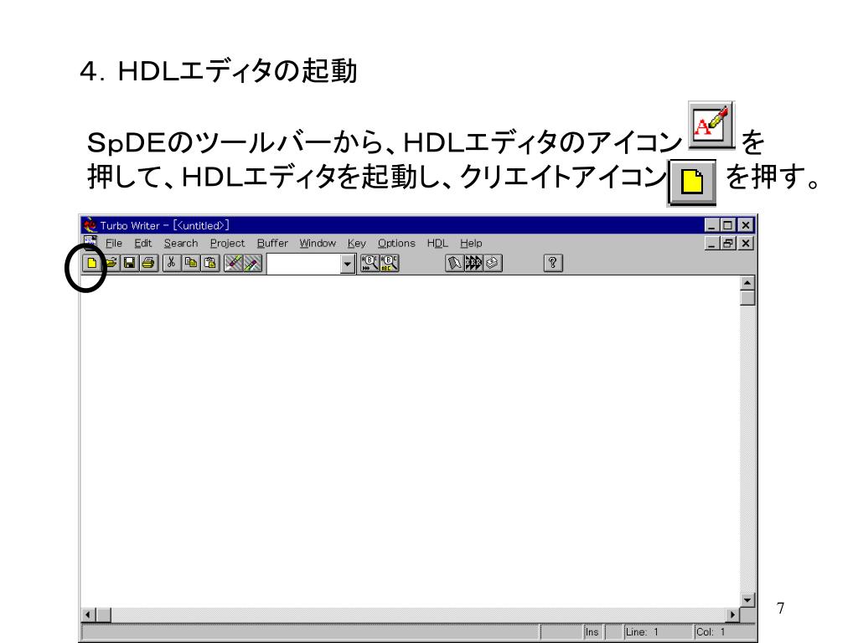The width and height of the screenshot is (858, 643).
Task: Open the Search menu
Action: (x=181, y=244)
